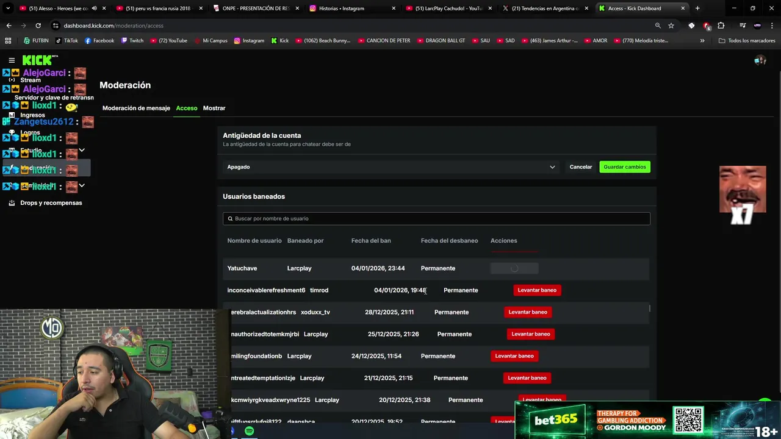781x439 pixels.
Task: Open the CANCION DE PETER bookmark
Action: 384,40
